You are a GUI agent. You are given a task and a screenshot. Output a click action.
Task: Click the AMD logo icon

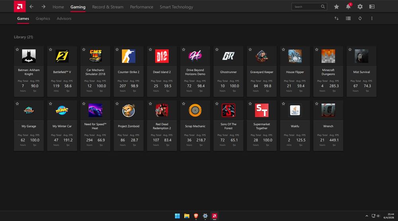pos(20,7)
